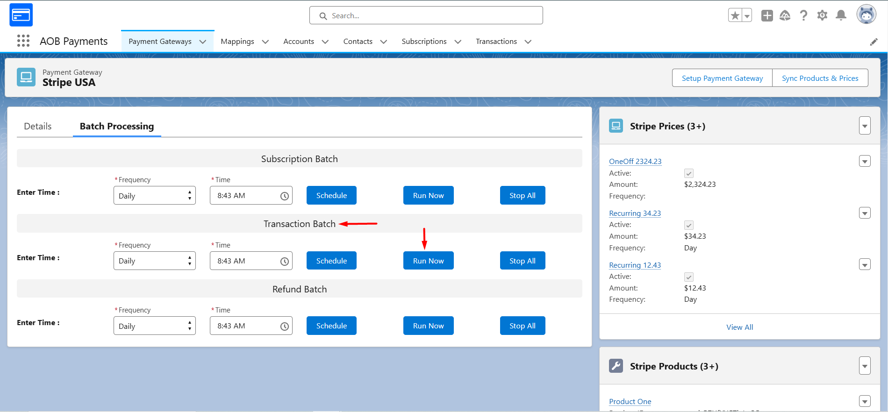The image size is (888, 412).
Task: Open the Global Actions plus icon
Action: [767, 15]
